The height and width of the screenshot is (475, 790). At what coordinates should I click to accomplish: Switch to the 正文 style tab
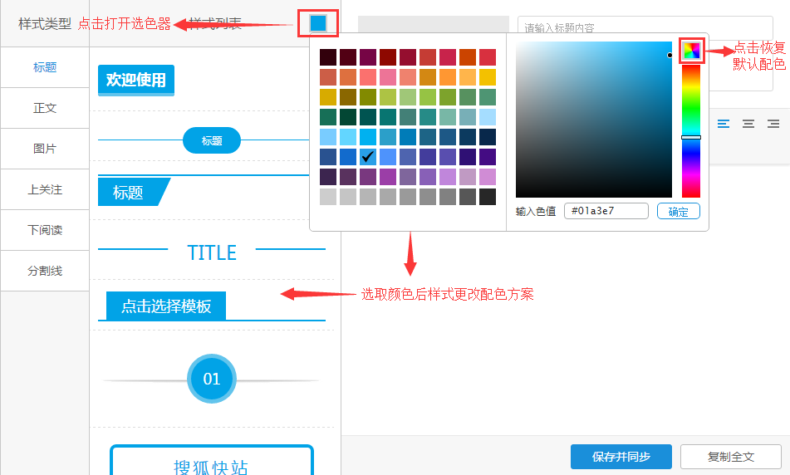45,108
